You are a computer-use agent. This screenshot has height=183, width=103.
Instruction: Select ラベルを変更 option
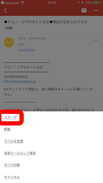[14, 141]
